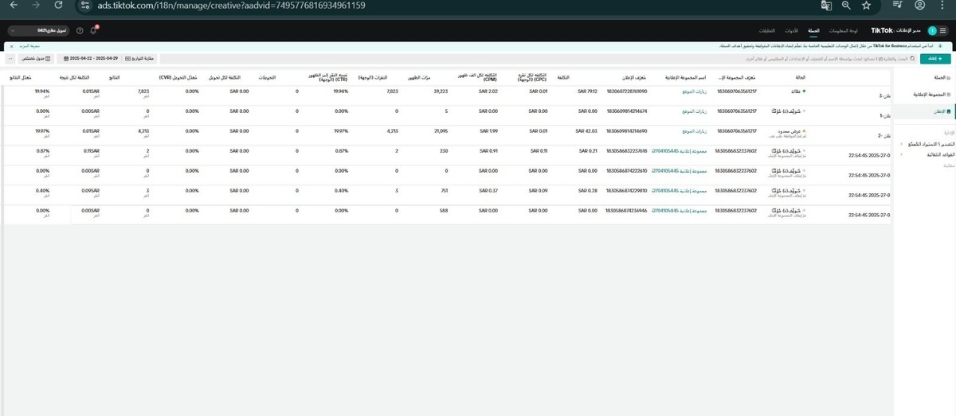
Task: Open the Tools menu (الأدوات)
Action: pyautogui.click(x=792, y=30)
